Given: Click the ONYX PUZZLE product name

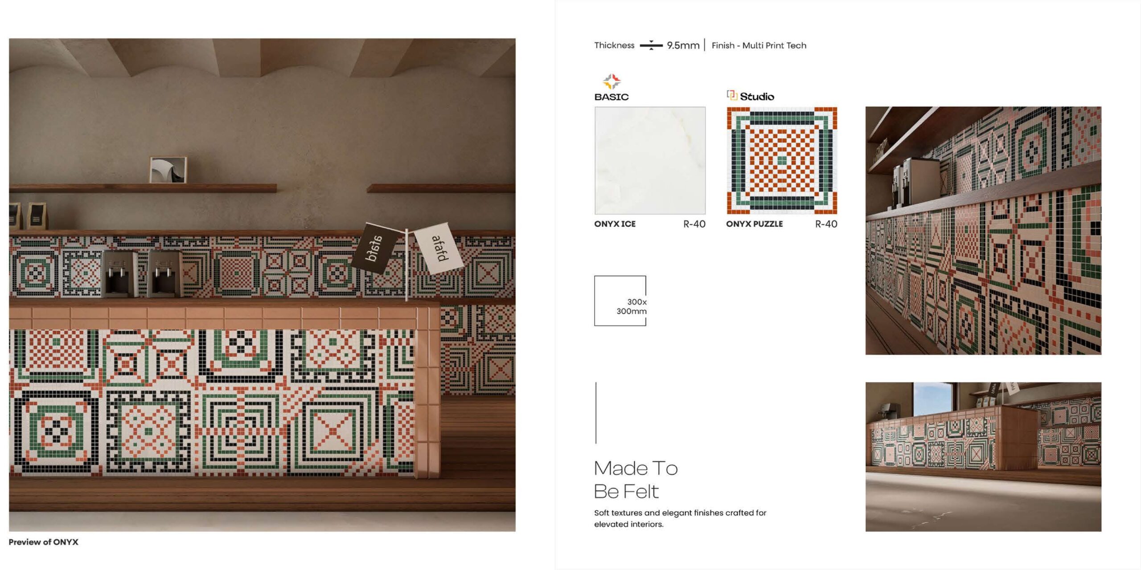Looking at the screenshot, I should click(754, 224).
